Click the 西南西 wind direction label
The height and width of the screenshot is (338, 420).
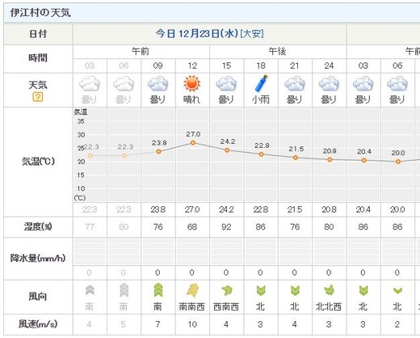tap(226, 306)
